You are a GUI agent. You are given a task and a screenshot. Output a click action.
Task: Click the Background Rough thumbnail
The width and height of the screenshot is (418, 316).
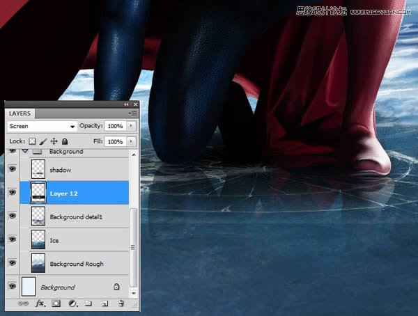point(38,262)
